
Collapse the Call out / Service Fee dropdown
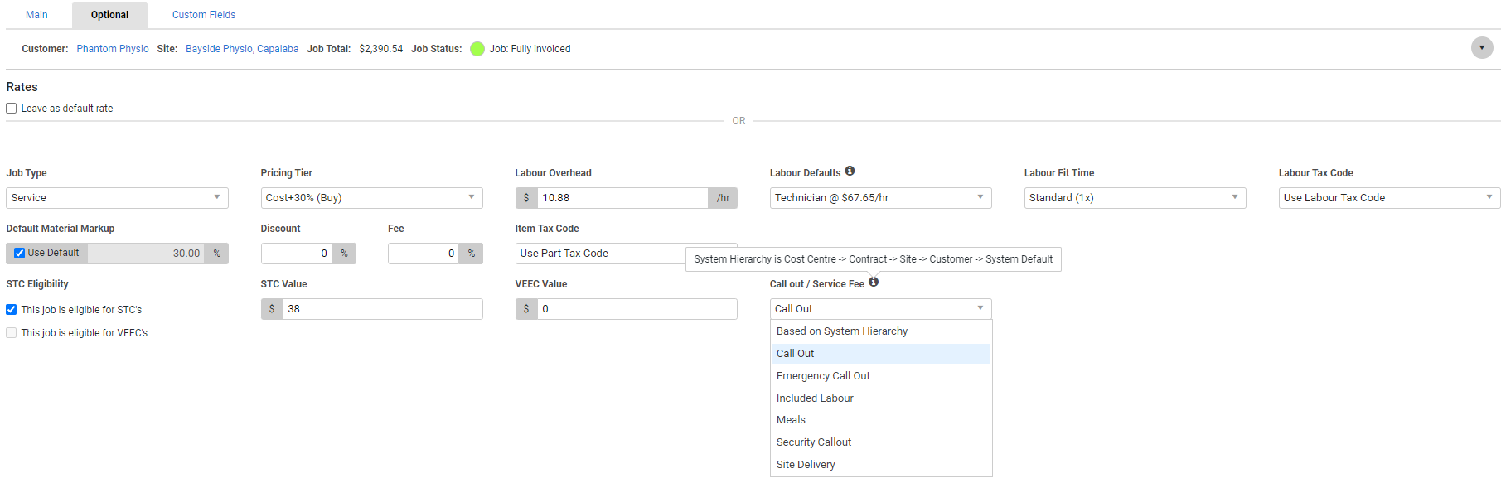pyautogui.click(x=880, y=309)
